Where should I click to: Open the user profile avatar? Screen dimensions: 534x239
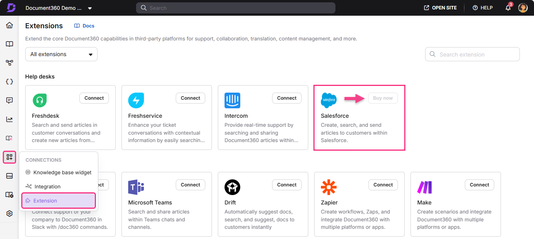[x=523, y=8]
